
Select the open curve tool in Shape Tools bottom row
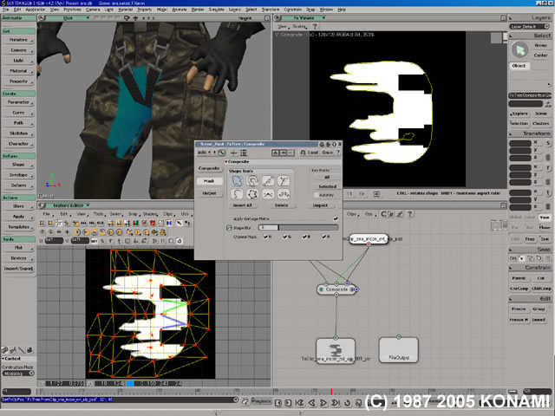point(237,194)
